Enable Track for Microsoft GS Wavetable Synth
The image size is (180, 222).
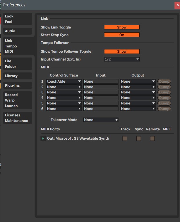tap(125, 138)
